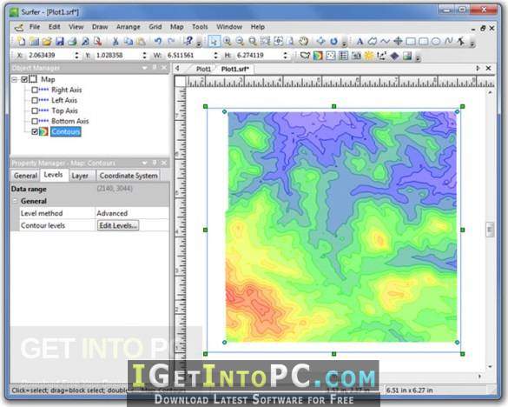
Task: Activate the context Help question-mark tool
Action: click(188, 41)
